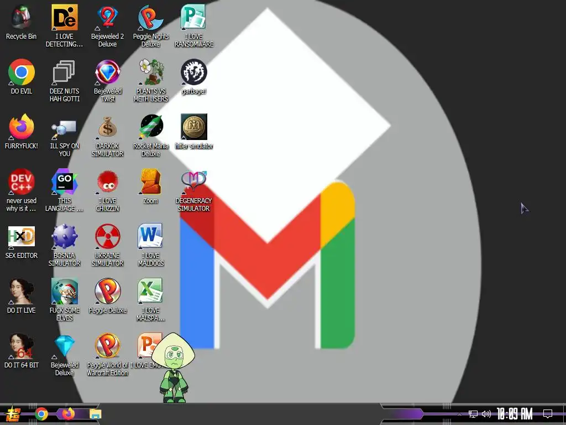566x425 pixels.
Task: Select the DEGENERACY SIMULATOR heart icon
Action: tap(193, 182)
